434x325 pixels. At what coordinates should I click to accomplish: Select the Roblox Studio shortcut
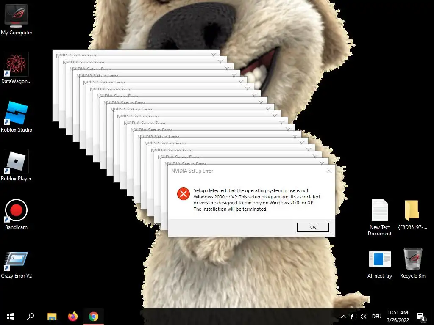click(17, 117)
